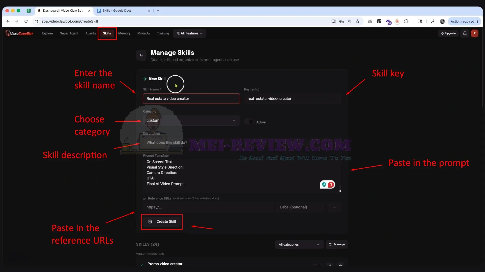Open the grammar checker badge in prompt box

click(x=327, y=185)
